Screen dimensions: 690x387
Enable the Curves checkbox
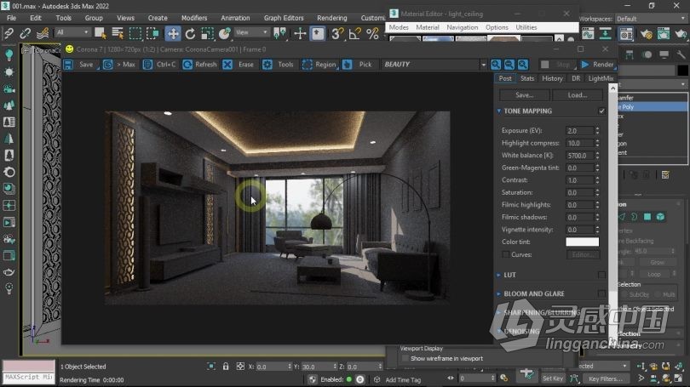[506, 254]
